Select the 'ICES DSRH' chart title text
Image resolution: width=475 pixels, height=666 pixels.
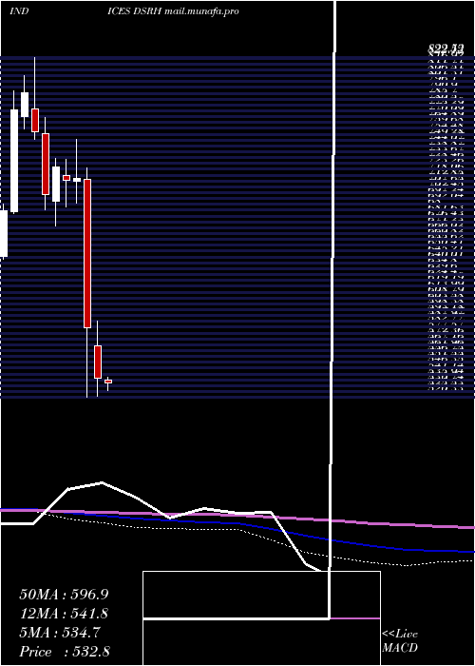pos(135,11)
